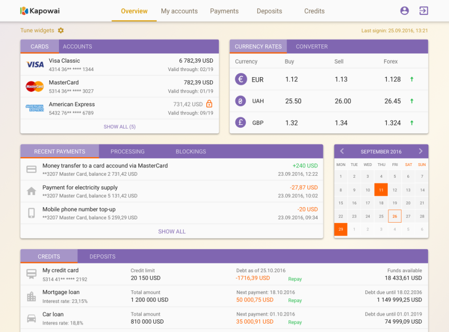Click Repay for Car loan
449x332 pixels.
click(295, 322)
